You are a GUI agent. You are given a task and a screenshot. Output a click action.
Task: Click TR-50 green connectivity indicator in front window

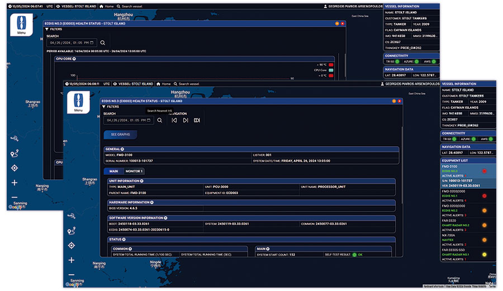(454, 139)
